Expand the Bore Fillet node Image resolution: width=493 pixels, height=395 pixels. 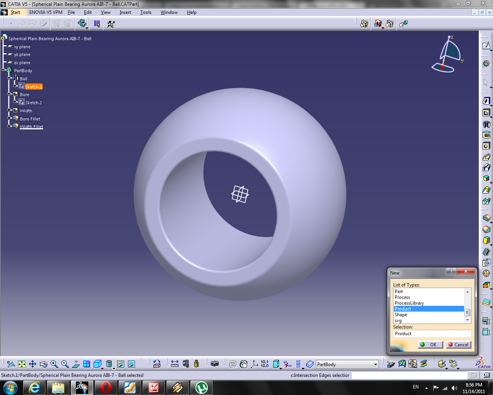(x=9, y=118)
